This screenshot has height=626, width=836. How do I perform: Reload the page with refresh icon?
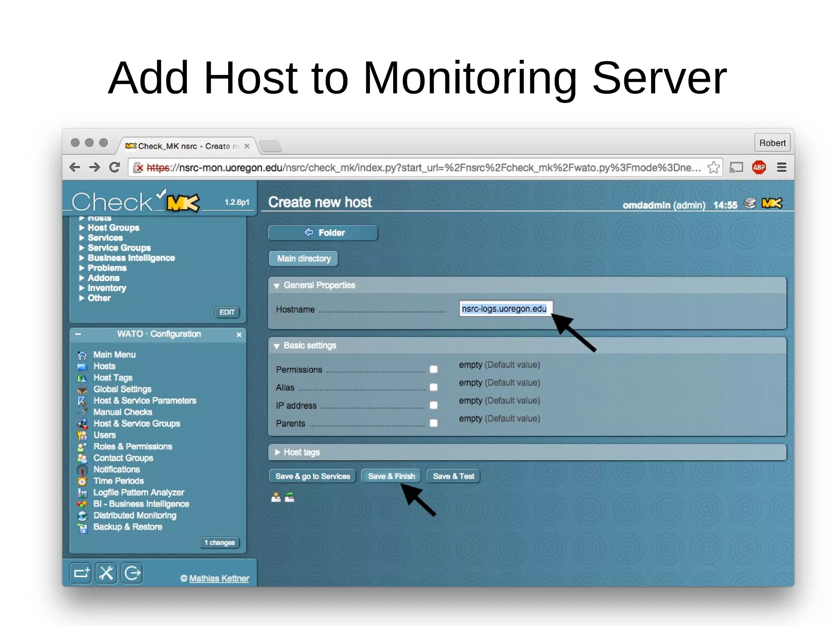[x=115, y=167]
